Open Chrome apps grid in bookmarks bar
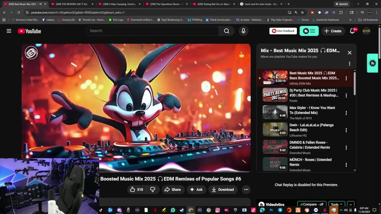The width and height of the screenshot is (381, 214). point(4,20)
